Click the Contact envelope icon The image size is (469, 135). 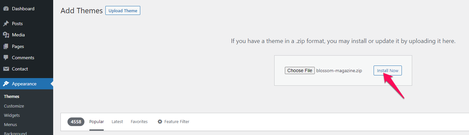click(6, 69)
